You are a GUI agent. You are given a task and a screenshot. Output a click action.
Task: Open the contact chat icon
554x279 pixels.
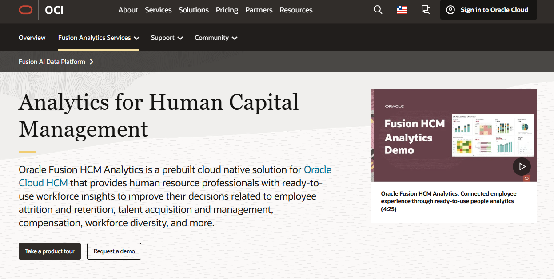[426, 9]
